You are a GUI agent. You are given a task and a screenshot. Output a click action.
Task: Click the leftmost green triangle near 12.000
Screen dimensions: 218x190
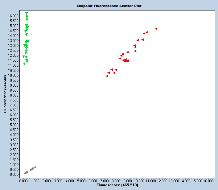23,56
